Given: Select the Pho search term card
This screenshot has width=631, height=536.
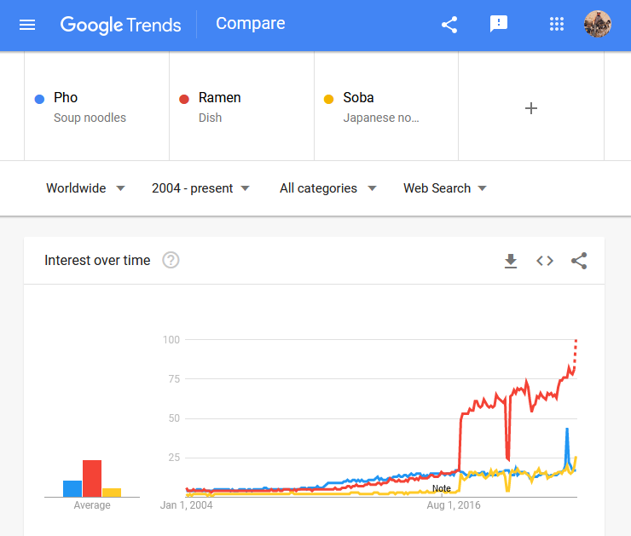Looking at the screenshot, I should [x=96, y=107].
